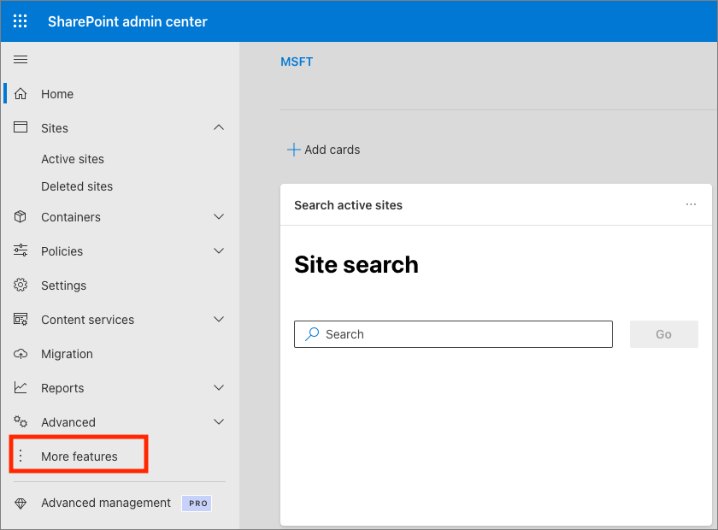Click the Advanced label in navigation

point(68,422)
